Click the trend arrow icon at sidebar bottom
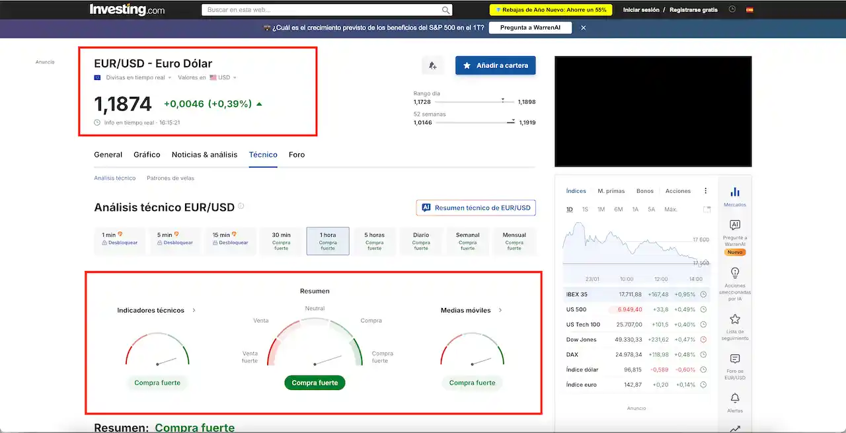846x433 pixels. point(735,428)
